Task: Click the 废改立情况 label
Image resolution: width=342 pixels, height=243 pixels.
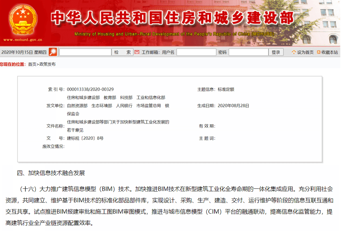Action: [x=54, y=147]
